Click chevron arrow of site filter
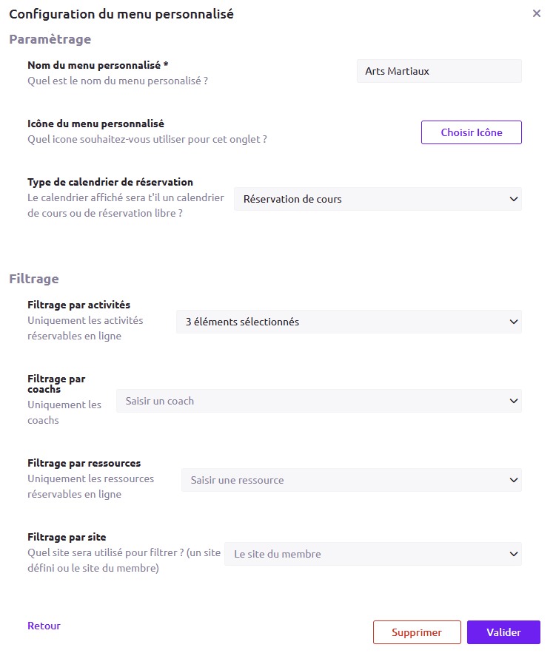This screenshot has height=653, width=553. [513, 554]
